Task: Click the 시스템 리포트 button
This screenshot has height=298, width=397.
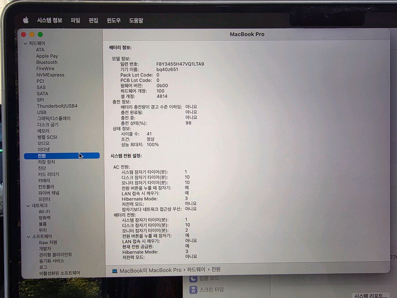Action: click(371, 295)
